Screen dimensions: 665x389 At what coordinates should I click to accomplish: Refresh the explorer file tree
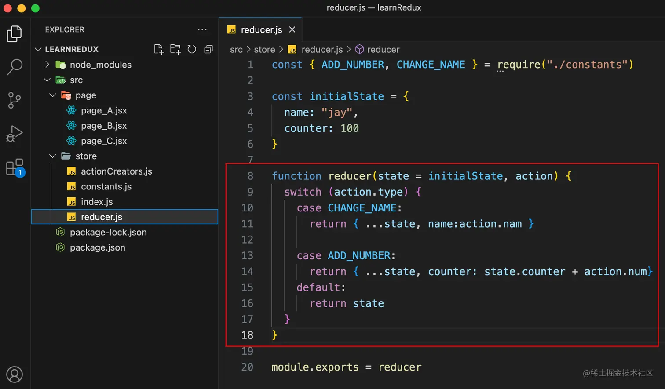(x=192, y=49)
